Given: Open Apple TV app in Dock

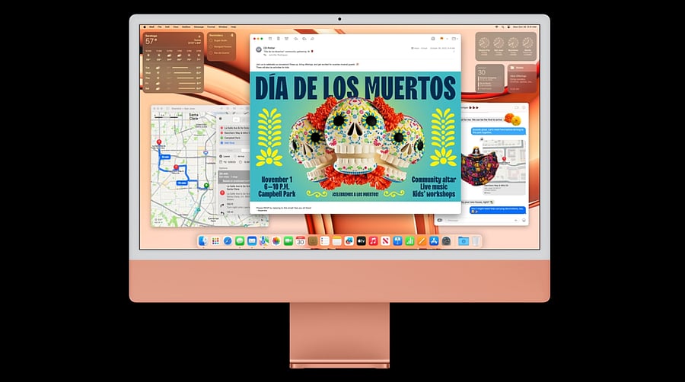Looking at the screenshot, I should click(361, 241).
